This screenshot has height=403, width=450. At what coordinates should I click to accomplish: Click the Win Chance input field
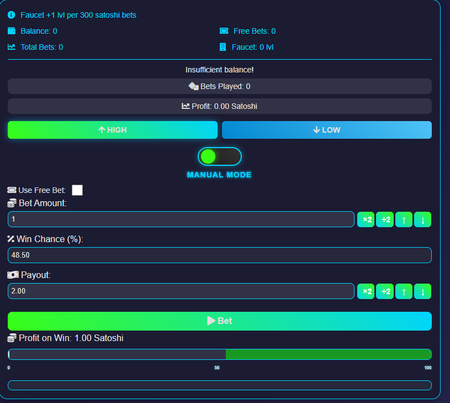220,255
